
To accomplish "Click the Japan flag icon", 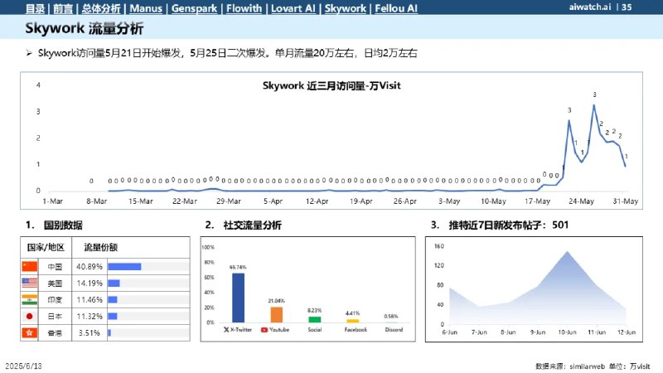I will 30,316.
